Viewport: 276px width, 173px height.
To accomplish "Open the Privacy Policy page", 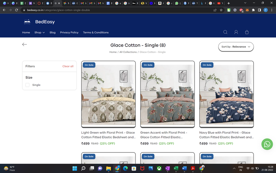I will tap(69, 32).
